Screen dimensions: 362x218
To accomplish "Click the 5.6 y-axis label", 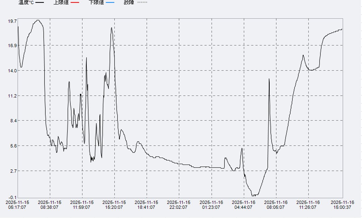I will tap(13, 146).
